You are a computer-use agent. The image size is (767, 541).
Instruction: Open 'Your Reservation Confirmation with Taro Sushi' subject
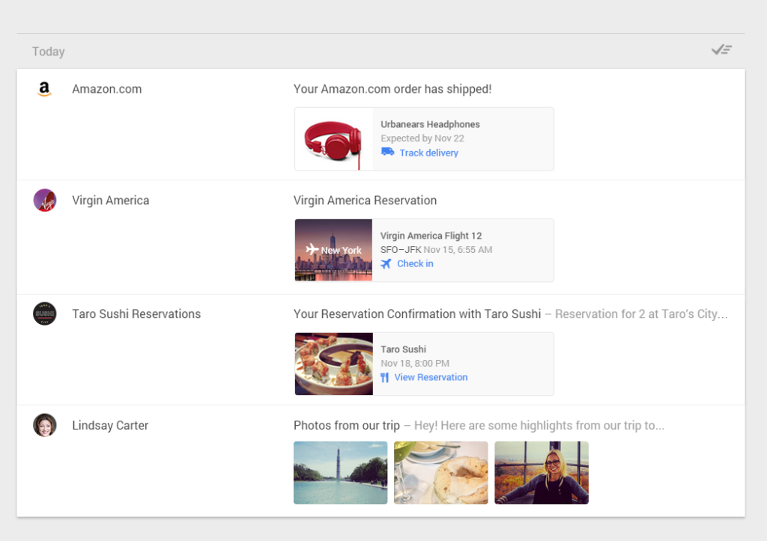pyautogui.click(x=417, y=314)
